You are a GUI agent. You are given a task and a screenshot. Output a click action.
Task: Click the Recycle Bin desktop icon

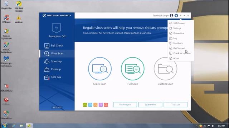[x=6, y=5]
